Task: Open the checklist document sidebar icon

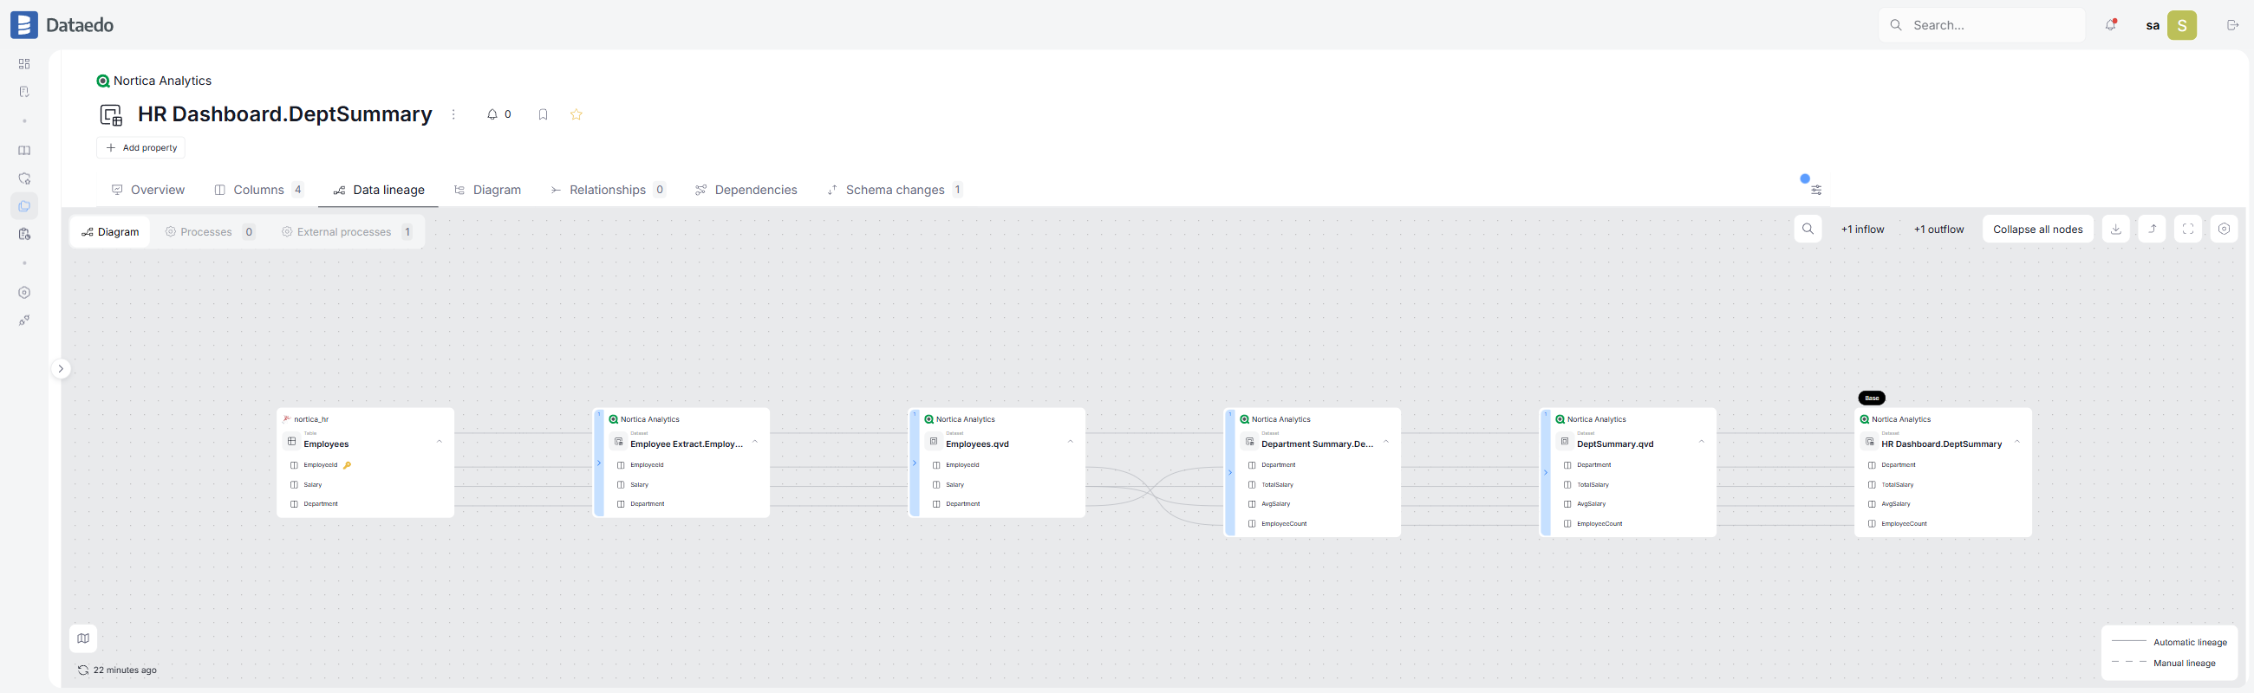Action: pos(24,92)
